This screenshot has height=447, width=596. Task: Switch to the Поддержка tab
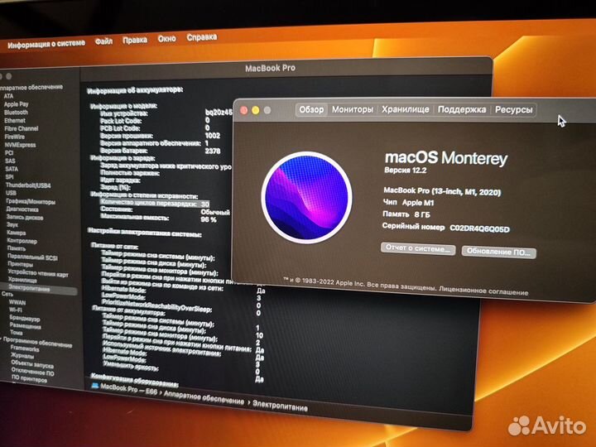pyautogui.click(x=462, y=109)
